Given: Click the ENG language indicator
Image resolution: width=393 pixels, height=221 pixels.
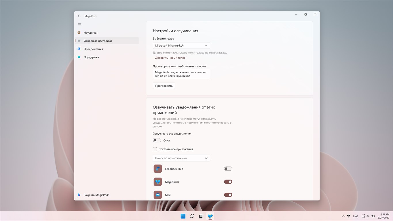Looking at the screenshot, I should [x=356, y=216].
